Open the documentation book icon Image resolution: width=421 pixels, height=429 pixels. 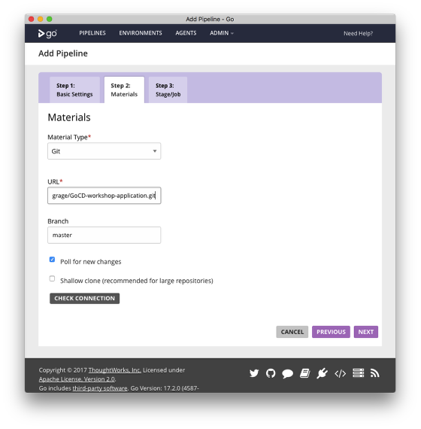coord(304,373)
